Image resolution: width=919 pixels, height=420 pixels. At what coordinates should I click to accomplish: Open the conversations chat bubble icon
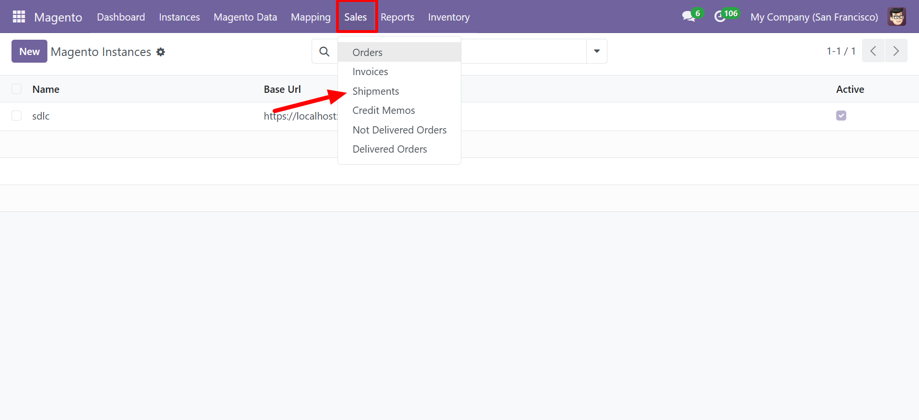[x=689, y=17]
